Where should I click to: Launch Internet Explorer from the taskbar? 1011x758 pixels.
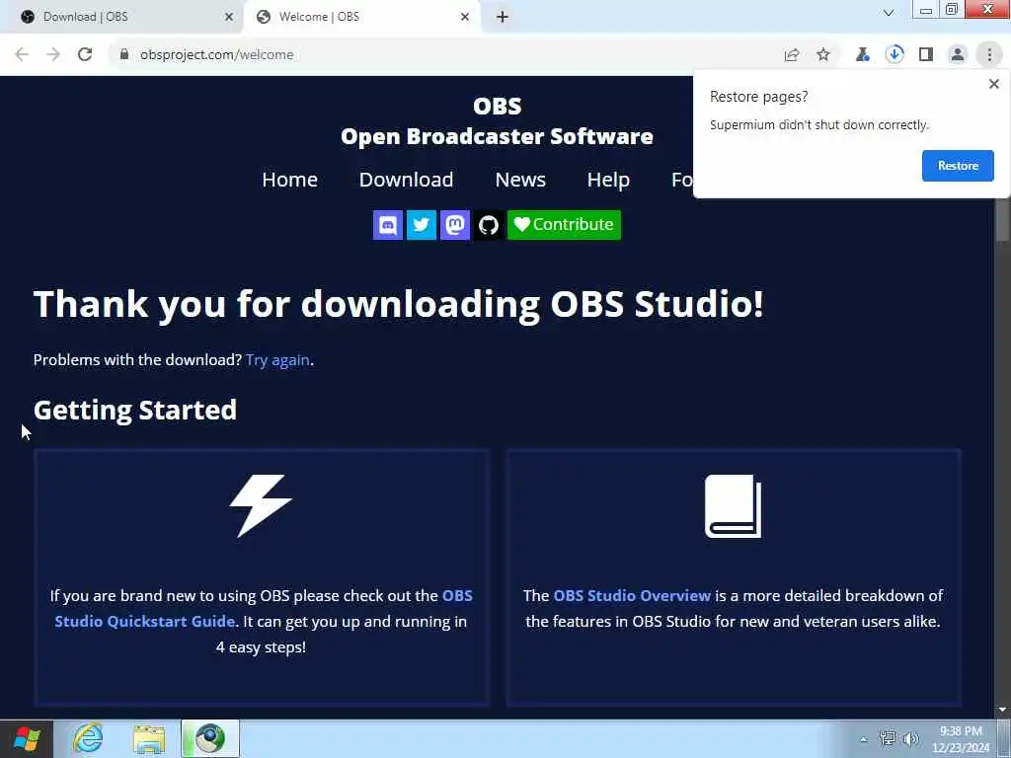88,738
